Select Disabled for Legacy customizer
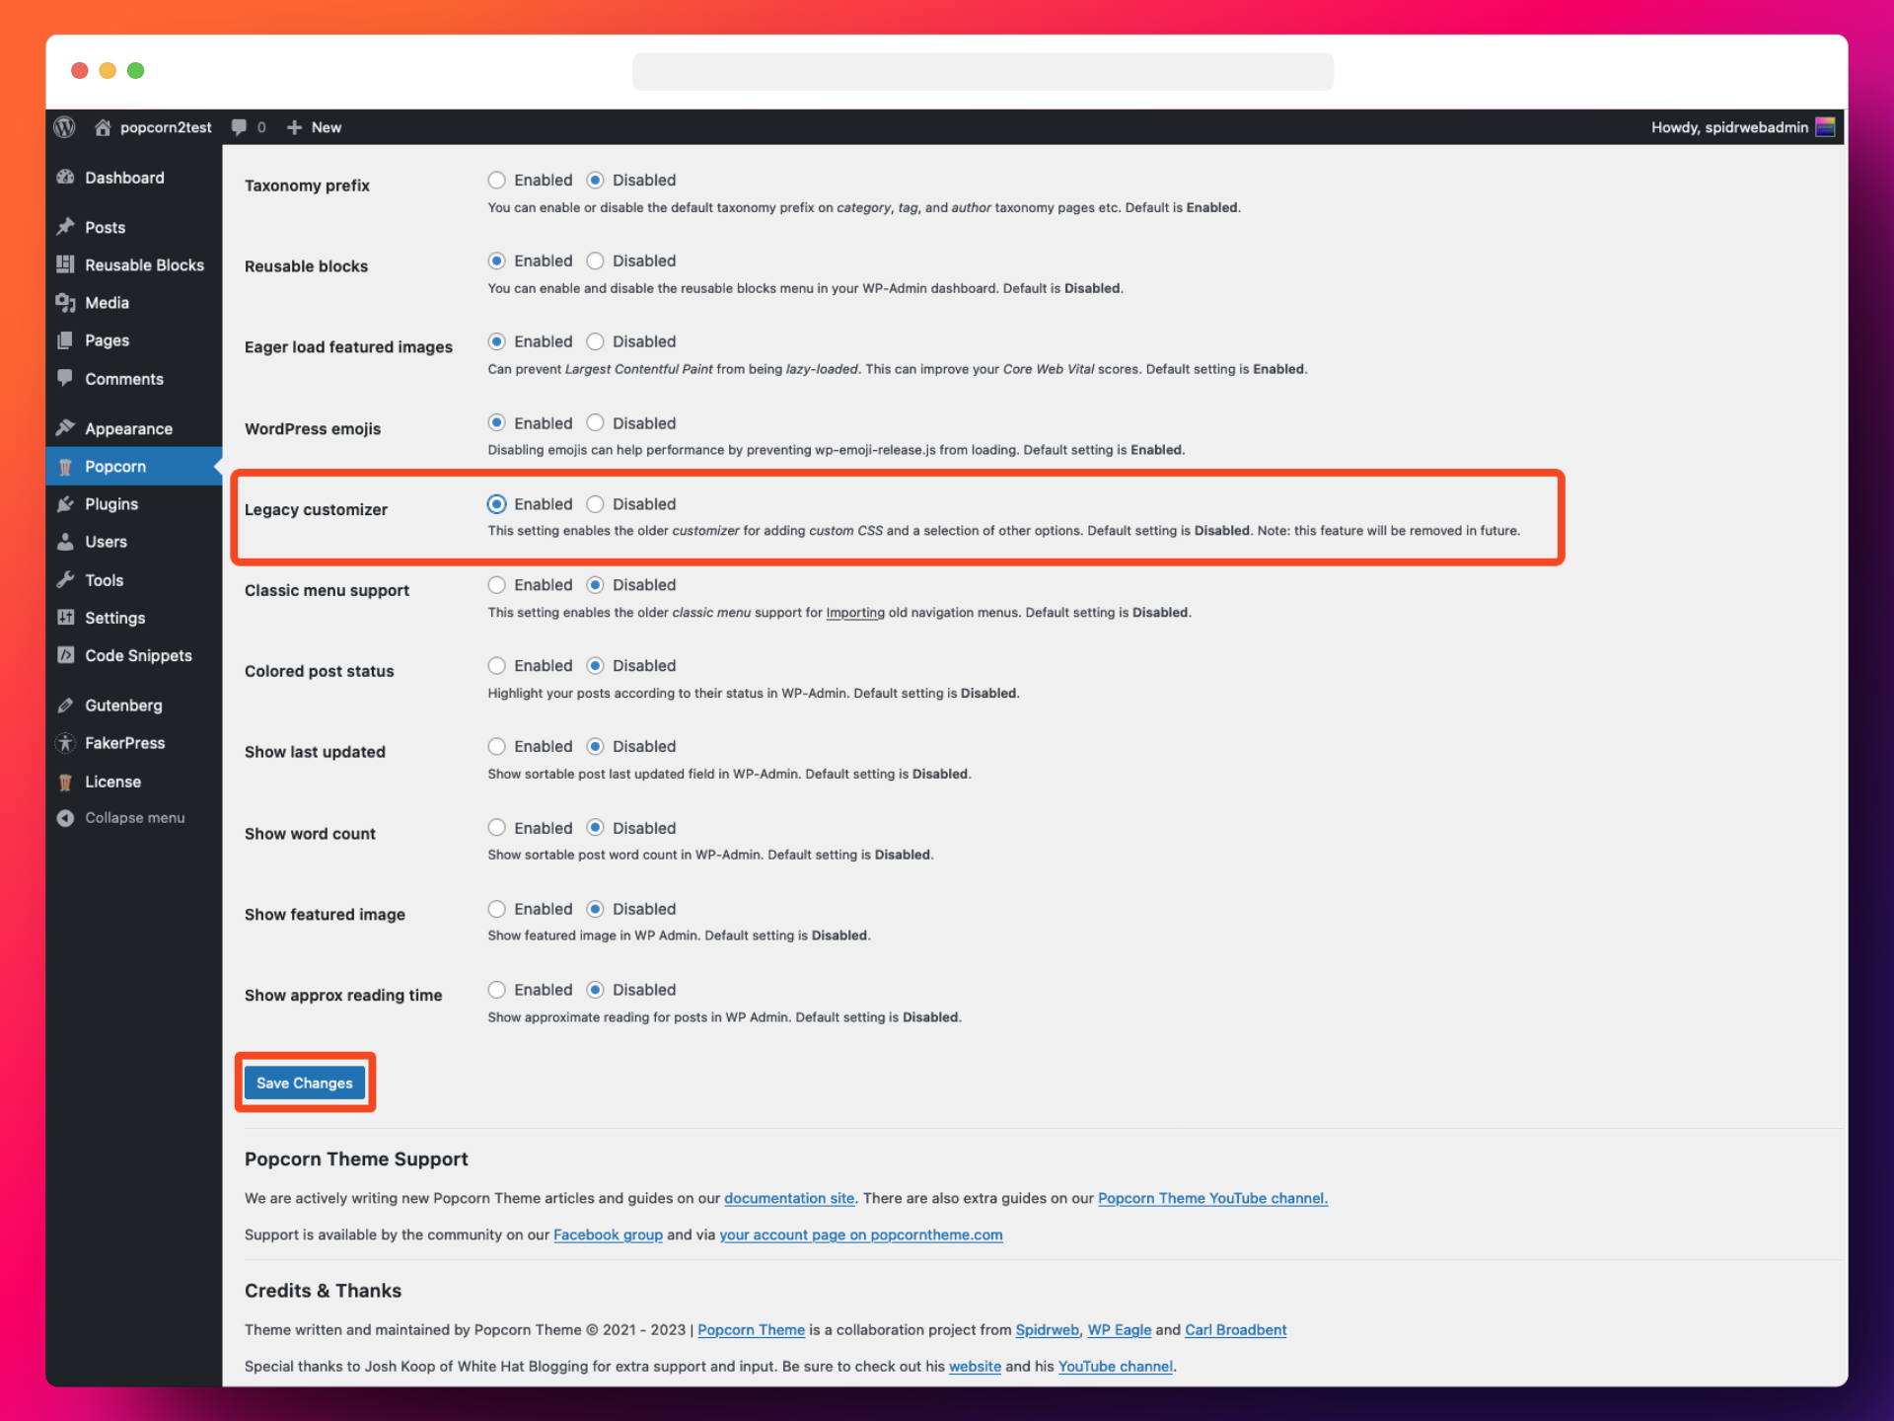The width and height of the screenshot is (1894, 1421). coord(595,504)
